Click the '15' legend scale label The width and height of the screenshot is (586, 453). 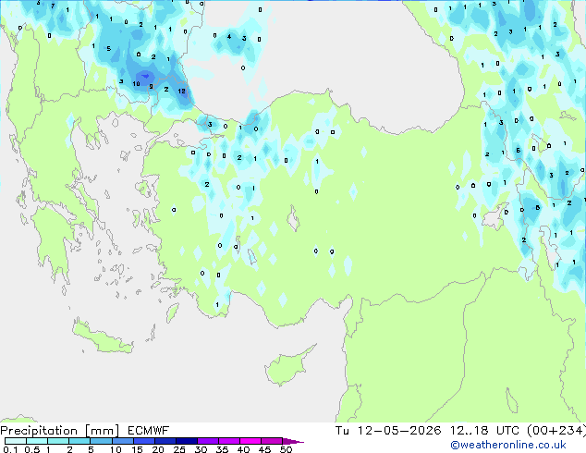pyautogui.click(x=137, y=449)
